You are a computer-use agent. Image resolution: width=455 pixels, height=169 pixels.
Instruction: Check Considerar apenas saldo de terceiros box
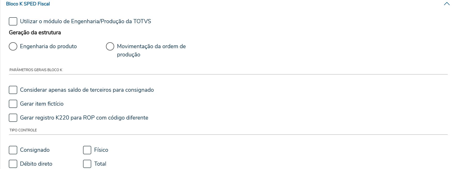click(13, 90)
